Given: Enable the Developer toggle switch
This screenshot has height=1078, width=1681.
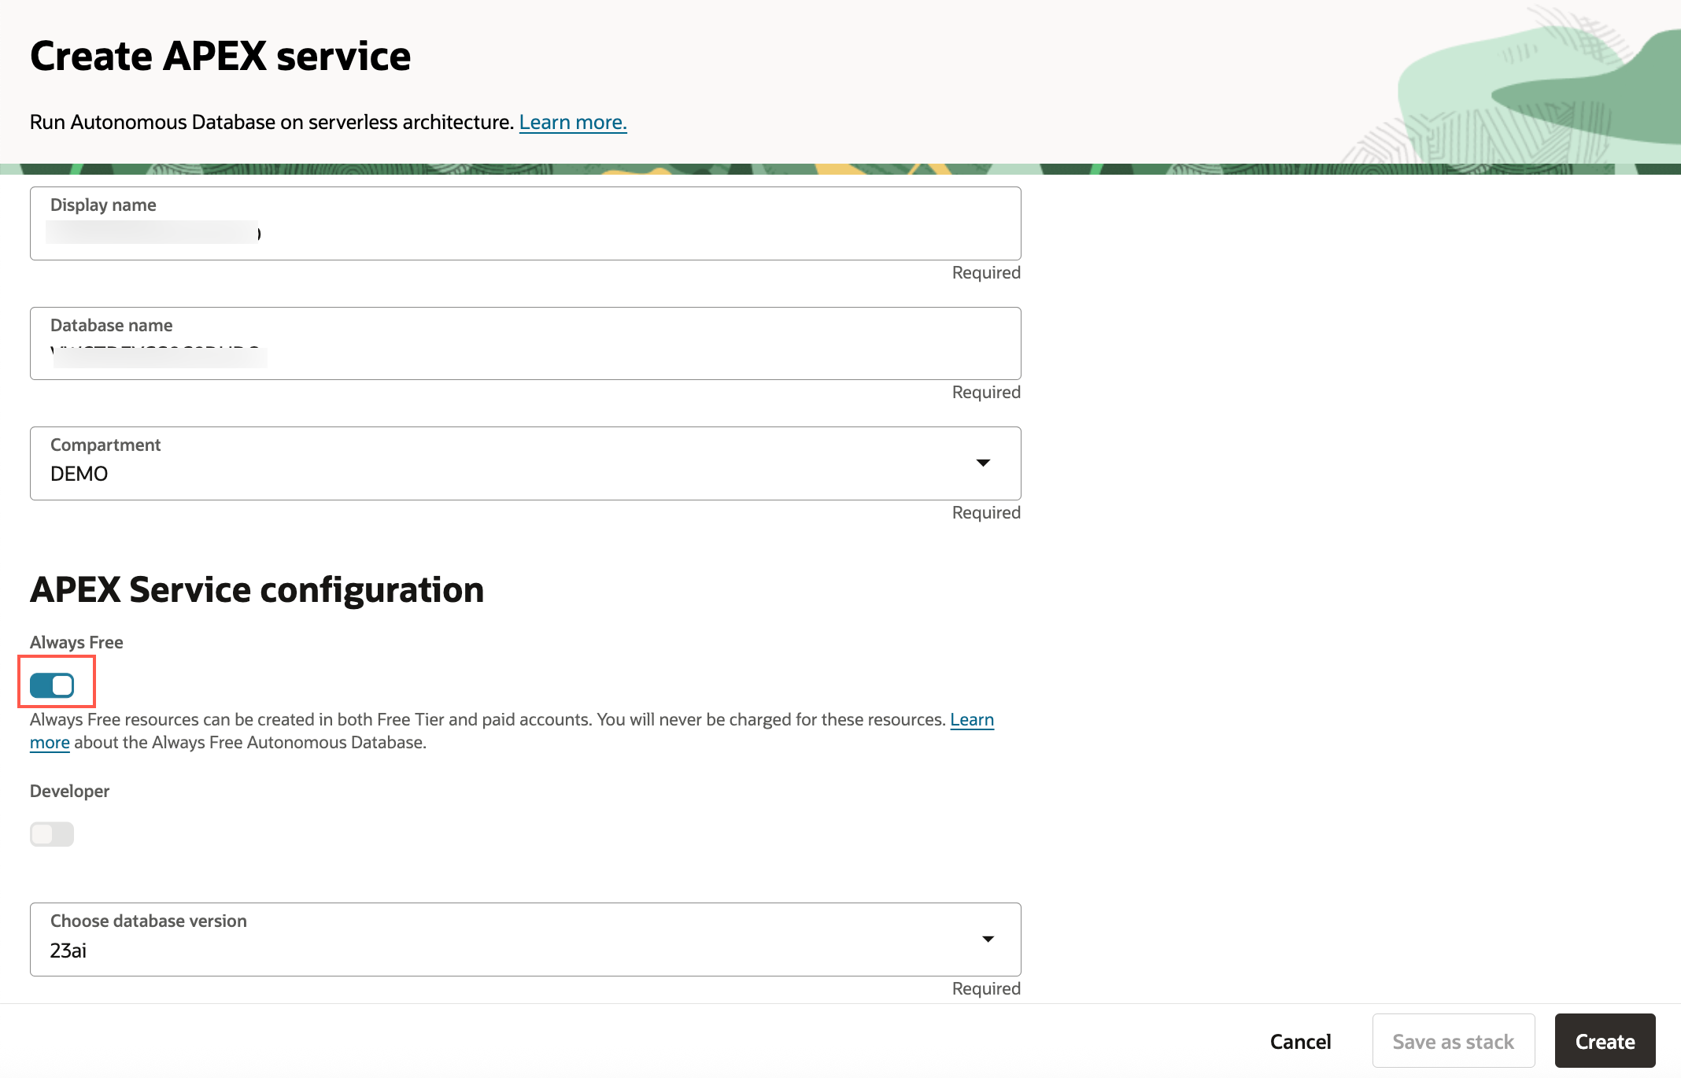Looking at the screenshot, I should (52, 834).
